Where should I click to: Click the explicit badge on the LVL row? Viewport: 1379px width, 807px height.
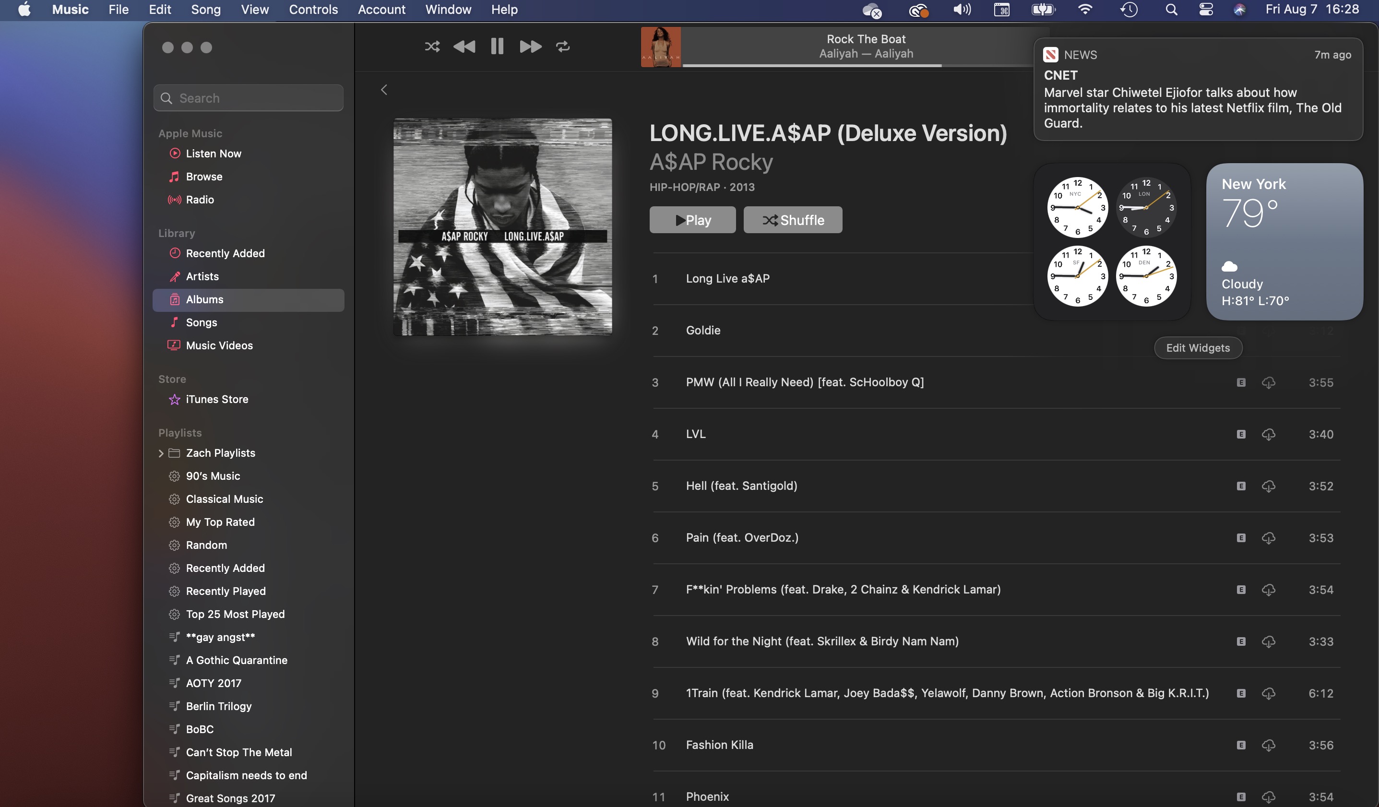tap(1241, 434)
